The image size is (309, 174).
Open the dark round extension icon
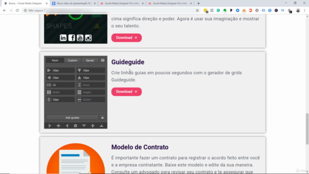tap(276, 11)
